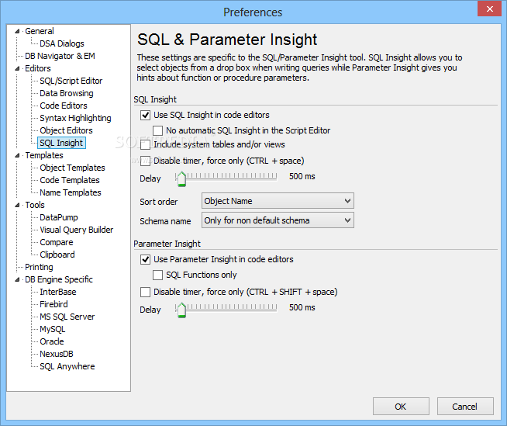Collapse the DB Engine Specific node
This screenshot has height=426, width=507.
click(19, 279)
